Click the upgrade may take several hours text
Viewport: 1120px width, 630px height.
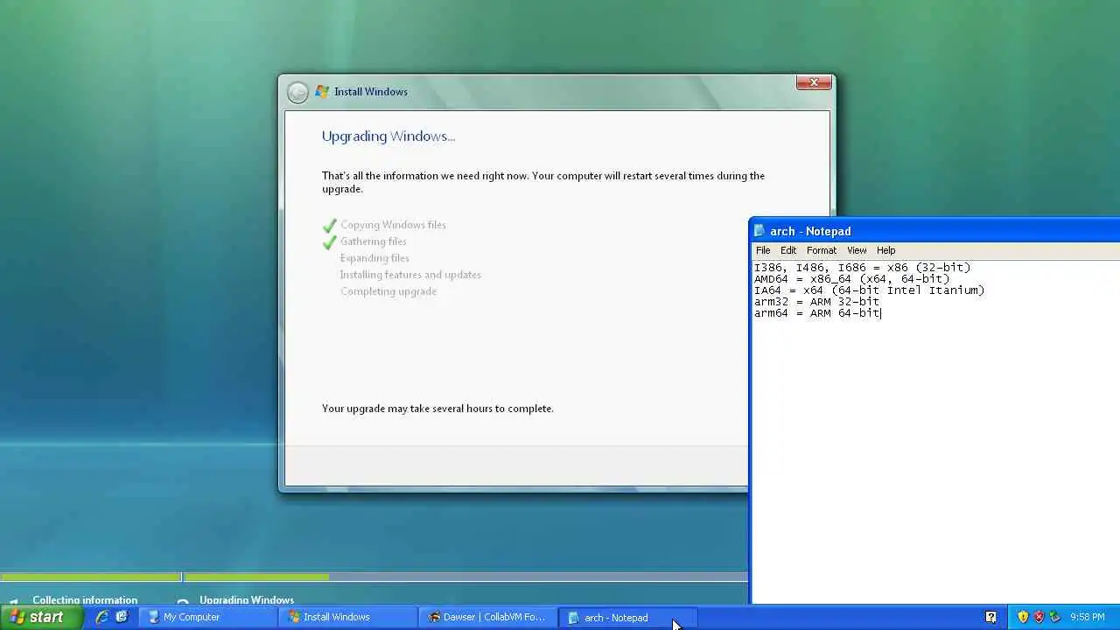pos(437,409)
